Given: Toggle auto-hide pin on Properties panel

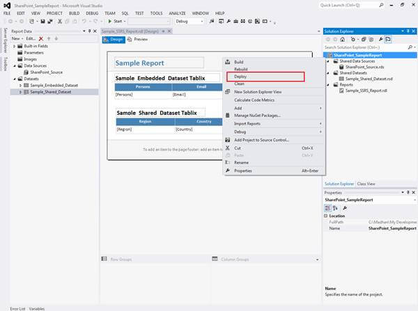Looking at the screenshot, I should (x=408, y=192).
